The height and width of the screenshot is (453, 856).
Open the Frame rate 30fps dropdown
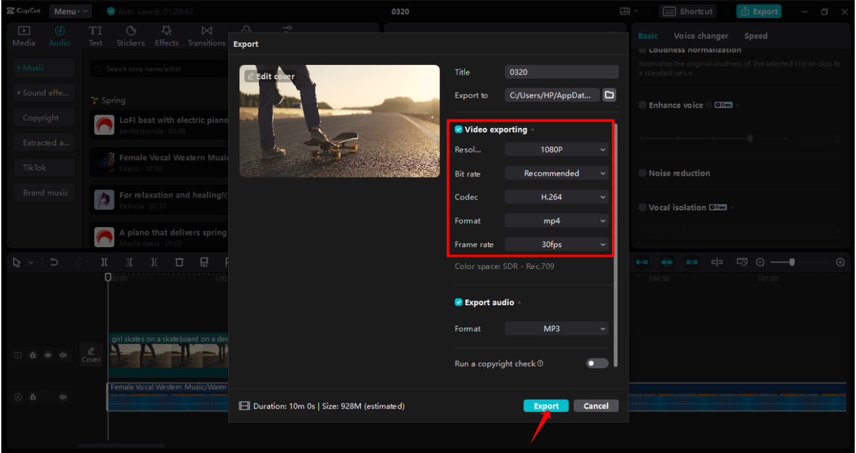pos(556,245)
